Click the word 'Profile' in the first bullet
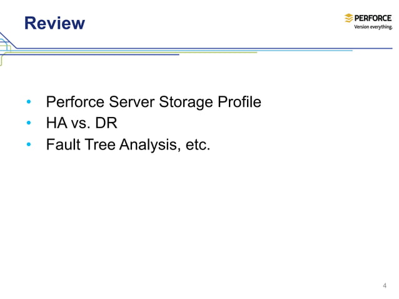This screenshot has height=299, width=399. (x=240, y=102)
